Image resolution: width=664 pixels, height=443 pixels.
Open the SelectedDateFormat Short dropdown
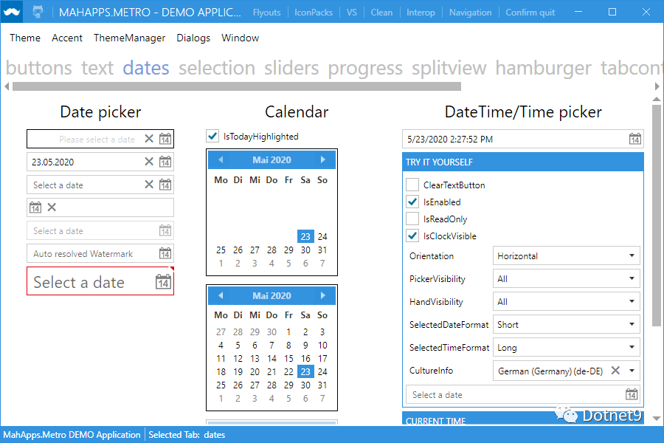pos(566,324)
